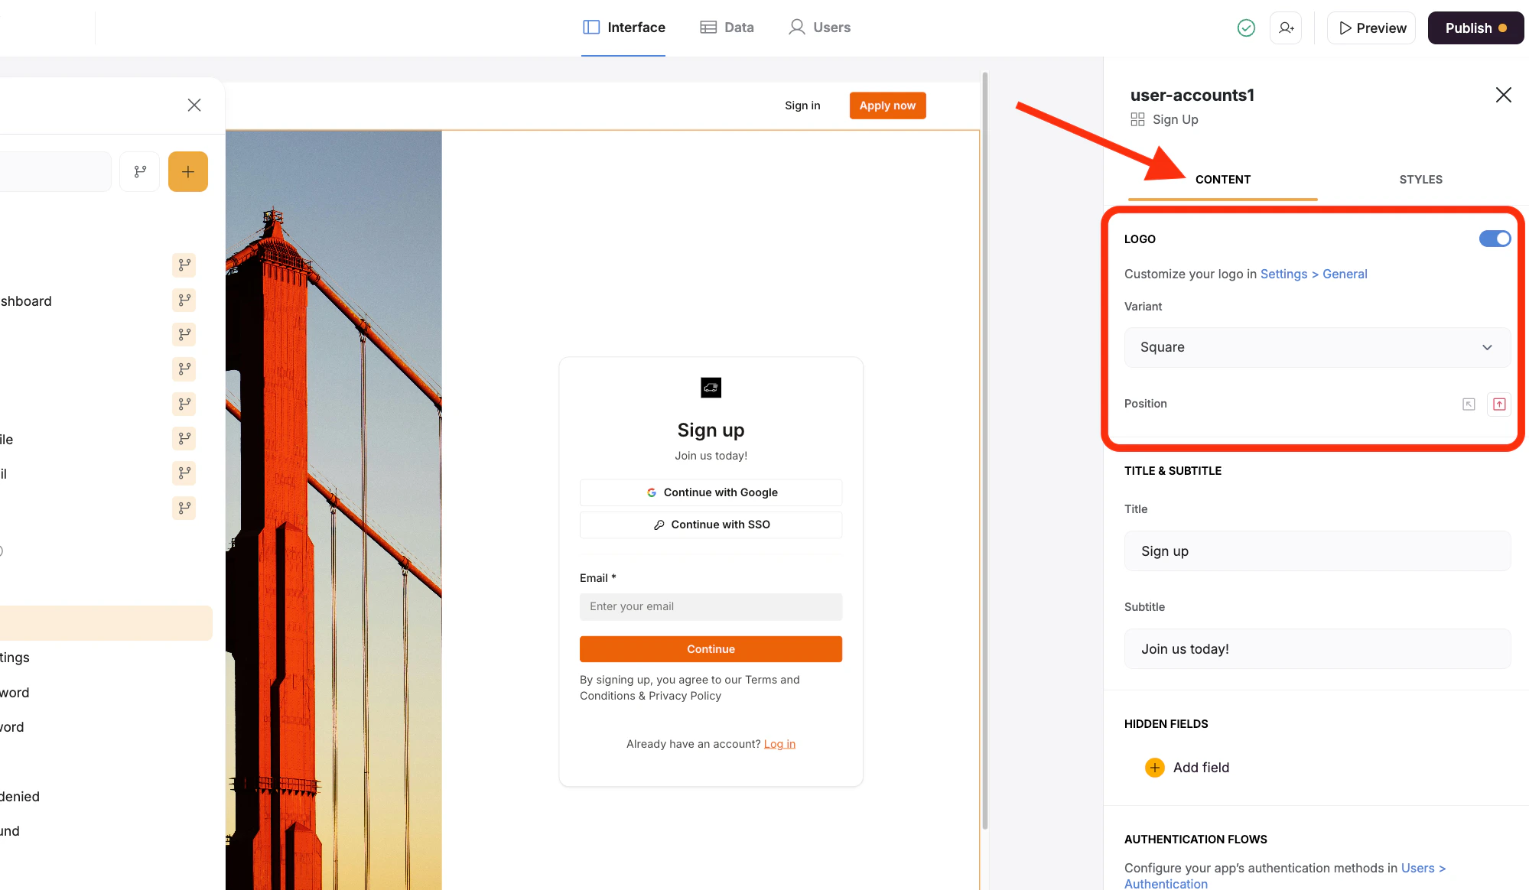
Task: Select the top-left logo position icon
Action: pyautogui.click(x=1469, y=404)
